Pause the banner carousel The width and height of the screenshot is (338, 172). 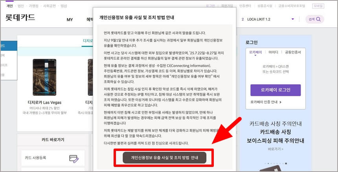click(x=286, y=164)
